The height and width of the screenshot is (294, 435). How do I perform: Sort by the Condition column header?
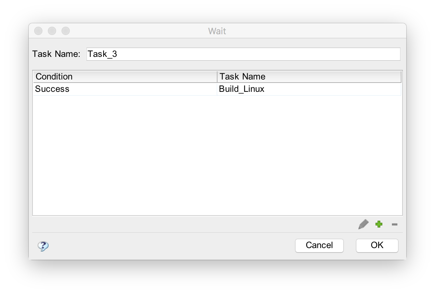pos(125,76)
